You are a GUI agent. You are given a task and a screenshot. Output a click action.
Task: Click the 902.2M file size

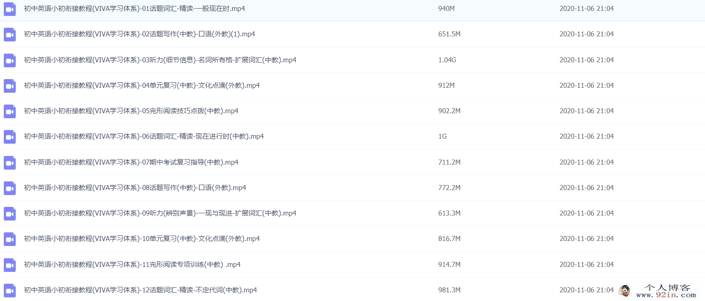(x=449, y=111)
